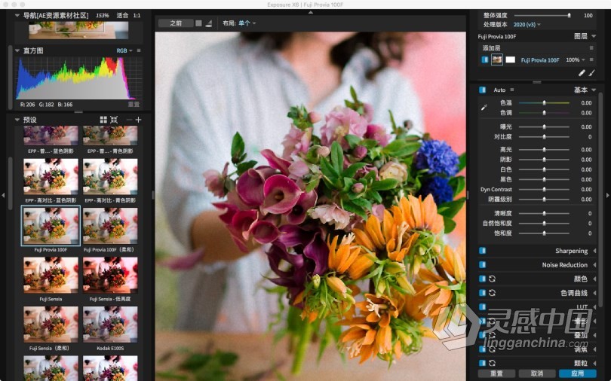
Task: Reset the 颗粒 panel with its refresh icon
Action: 492,363
